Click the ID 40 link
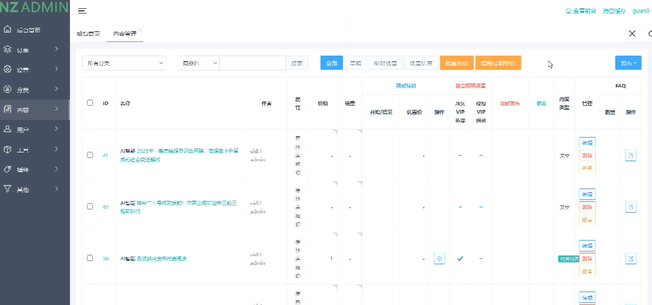The image size is (652, 305). pyautogui.click(x=106, y=207)
